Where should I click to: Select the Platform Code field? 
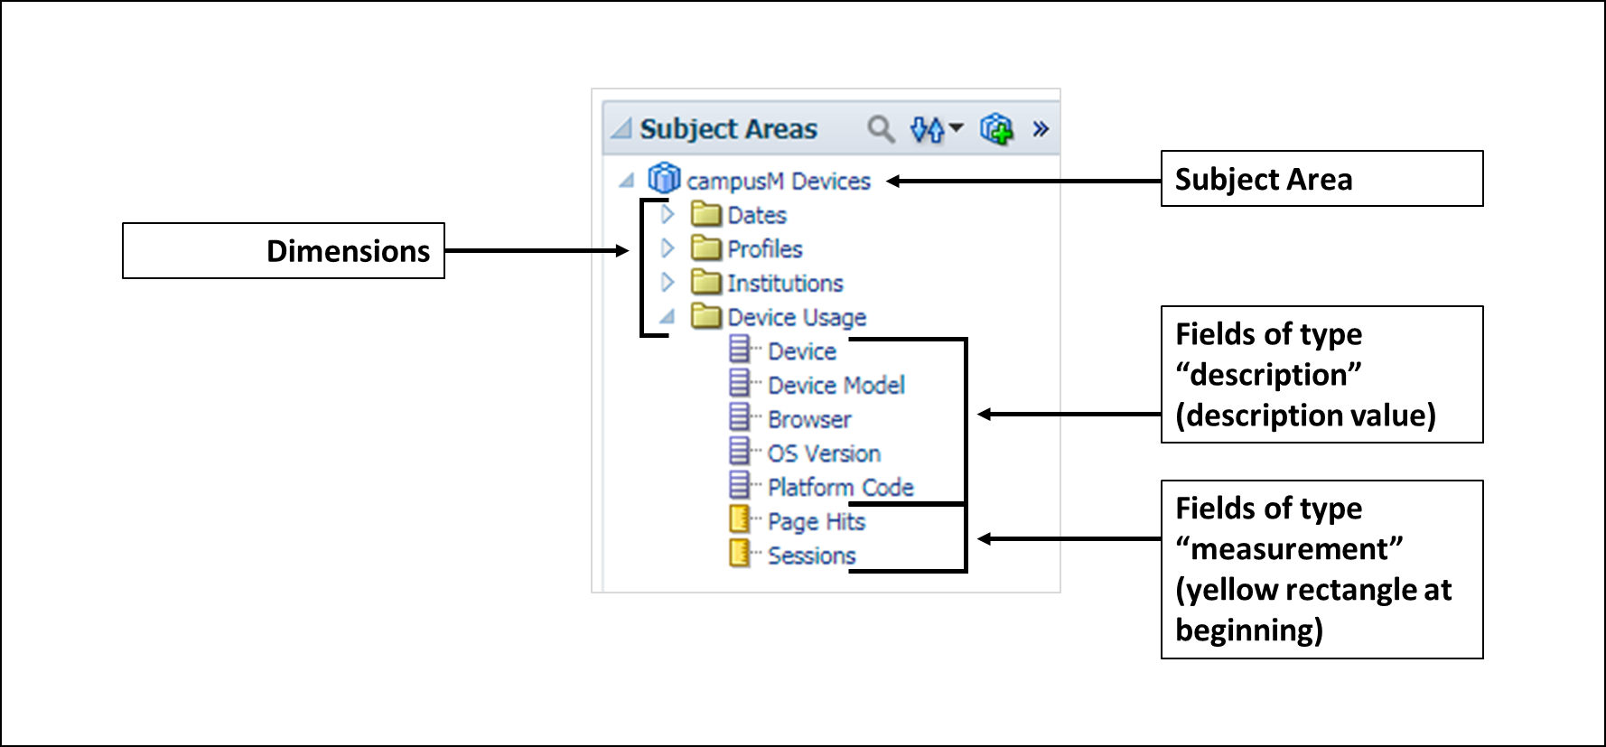click(x=841, y=488)
